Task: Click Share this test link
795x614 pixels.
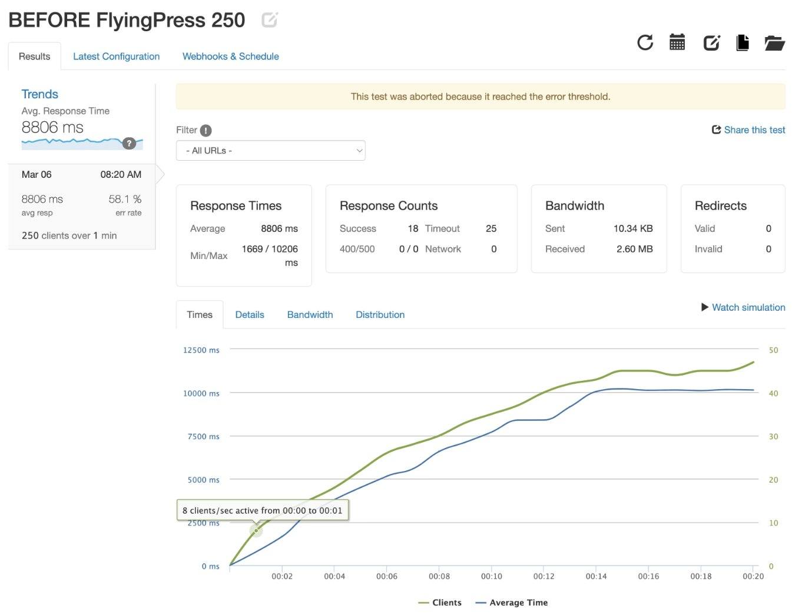Action: click(x=748, y=130)
